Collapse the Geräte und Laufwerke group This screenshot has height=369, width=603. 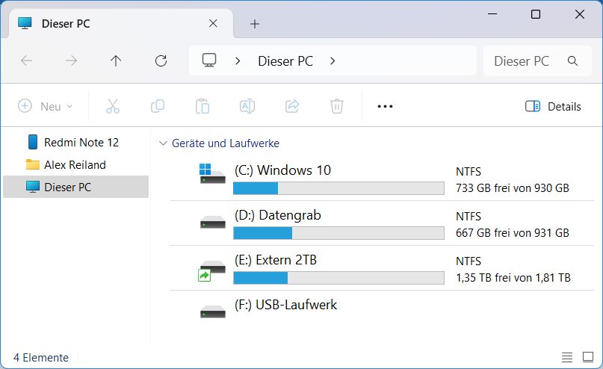tap(164, 143)
